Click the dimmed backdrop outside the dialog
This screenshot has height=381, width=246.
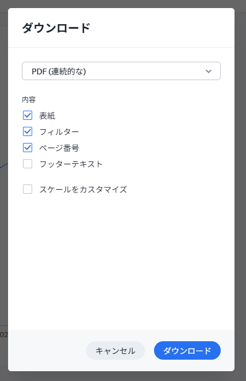point(240,194)
